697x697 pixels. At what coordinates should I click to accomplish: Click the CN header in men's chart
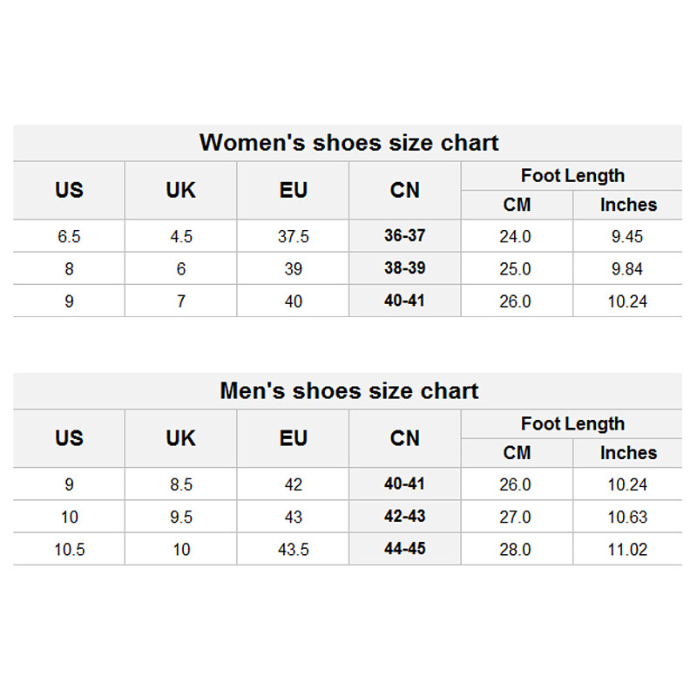[405, 438]
